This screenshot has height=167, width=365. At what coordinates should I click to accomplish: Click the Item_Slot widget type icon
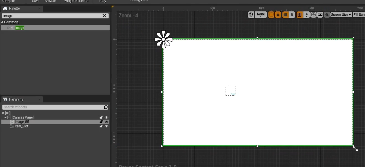click(x=12, y=126)
